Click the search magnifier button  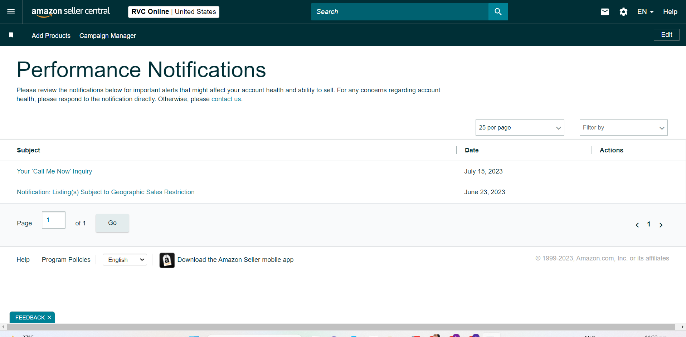coord(498,12)
